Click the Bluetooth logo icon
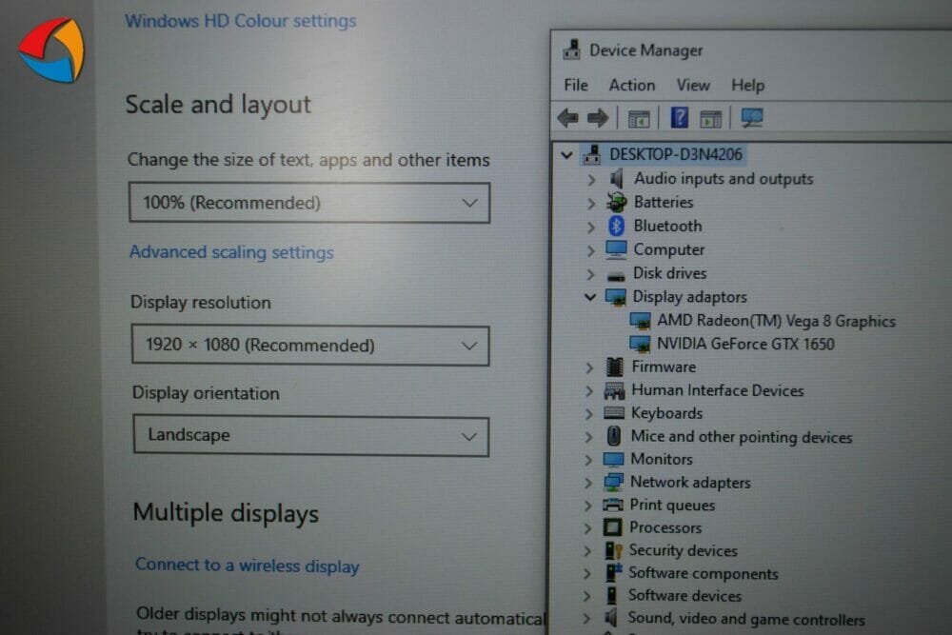 point(617,226)
